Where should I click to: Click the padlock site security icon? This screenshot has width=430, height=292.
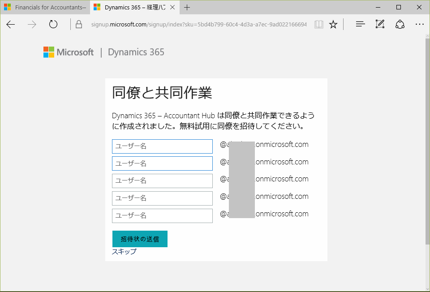point(79,24)
